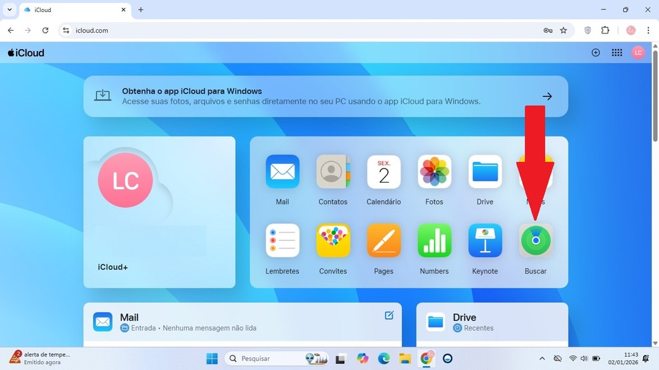
Task: Open the volume tray icon
Action: (584, 358)
